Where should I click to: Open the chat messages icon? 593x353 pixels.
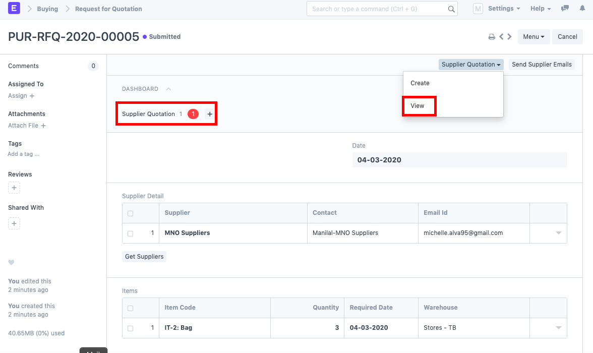(565, 9)
